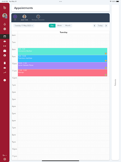Open the lifebuoy support icon
This screenshot has width=121, height=162.
click(x=5, y=29)
